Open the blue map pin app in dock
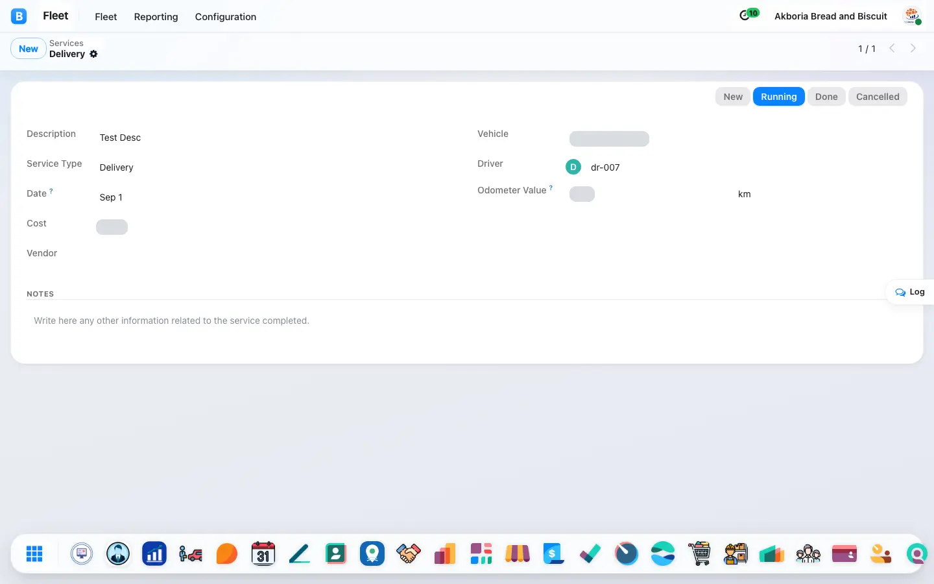The height and width of the screenshot is (584, 934). click(372, 554)
